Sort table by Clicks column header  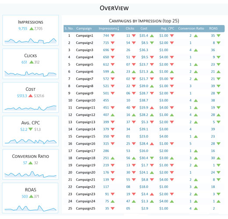(130, 28)
